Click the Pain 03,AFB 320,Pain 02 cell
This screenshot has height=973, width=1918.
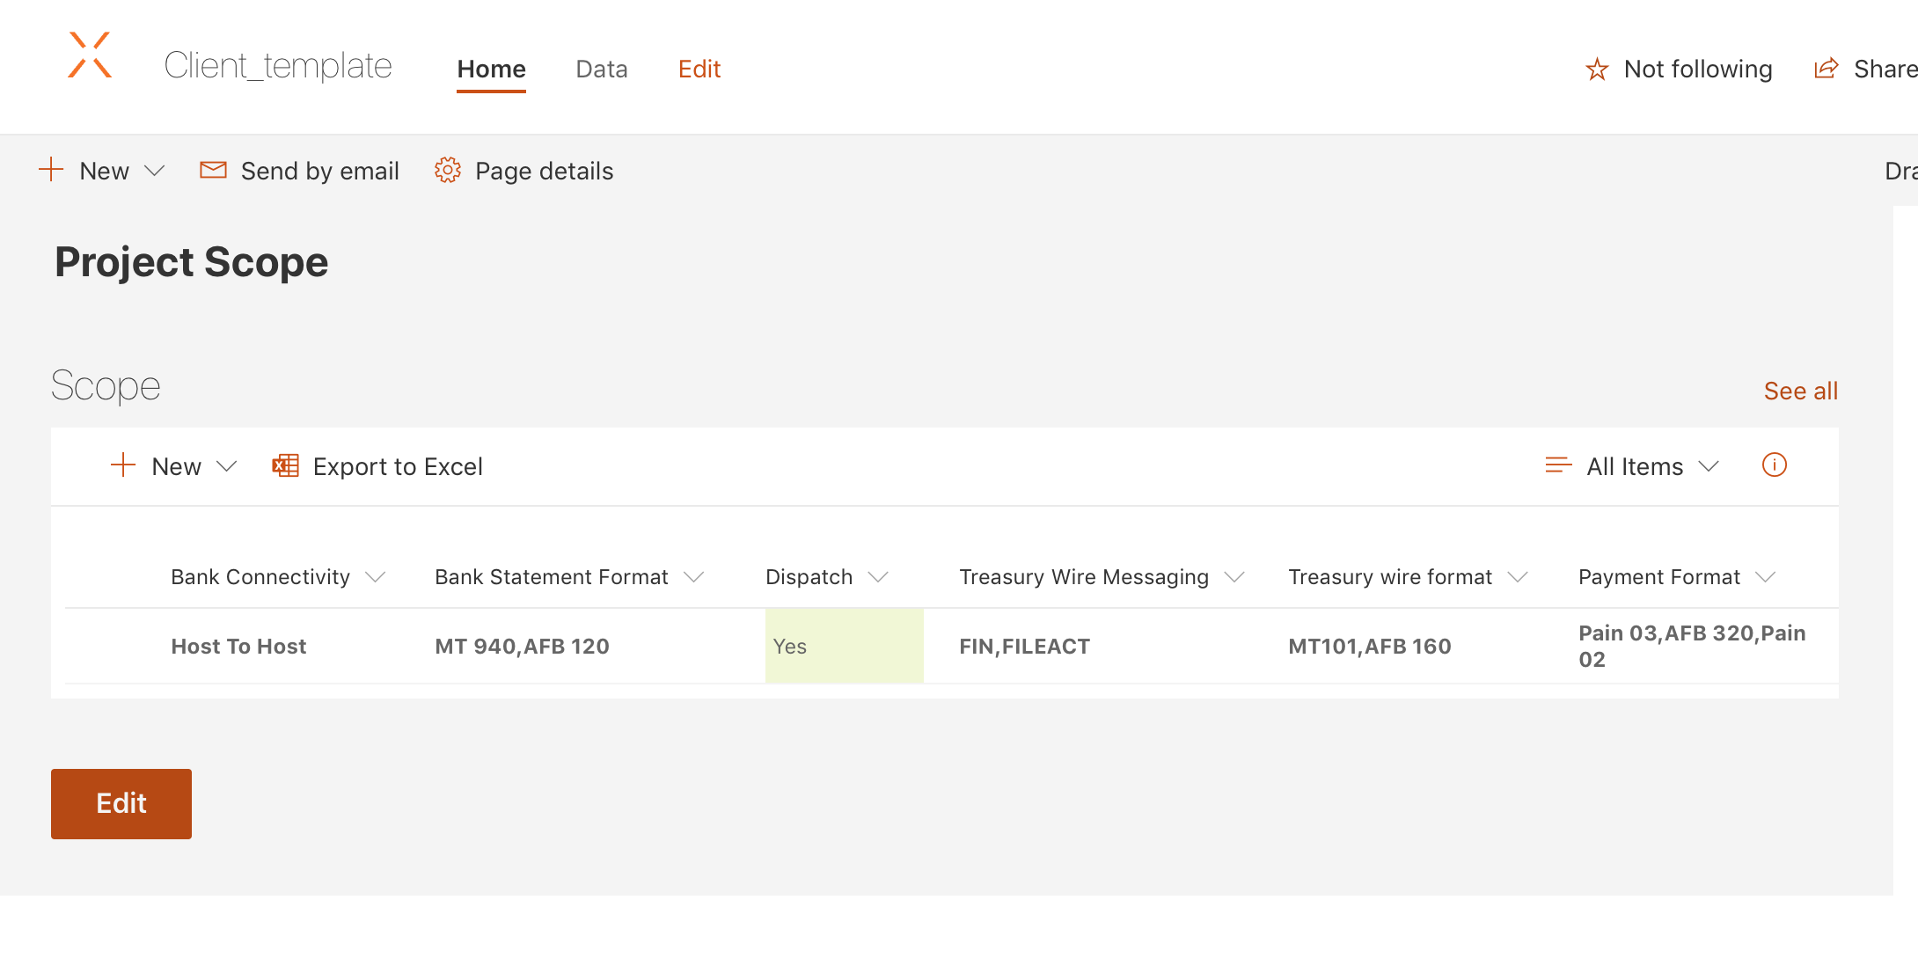click(x=1692, y=646)
